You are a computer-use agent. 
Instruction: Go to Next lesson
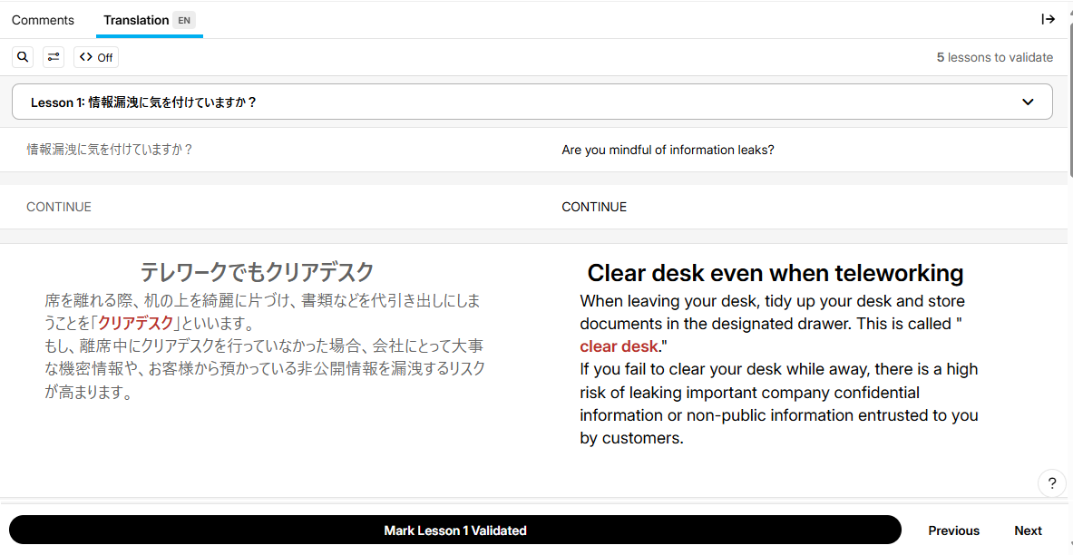tap(1028, 531)
